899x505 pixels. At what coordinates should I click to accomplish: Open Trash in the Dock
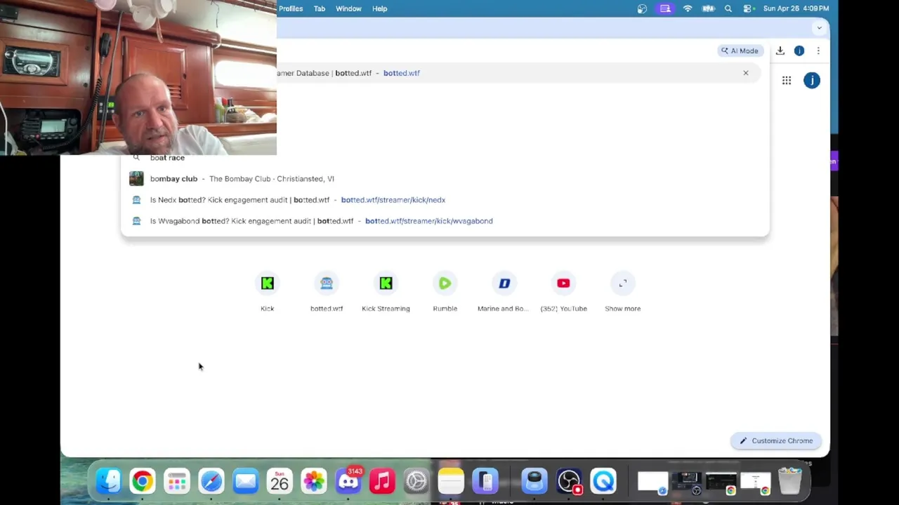[x=789, y=481]
